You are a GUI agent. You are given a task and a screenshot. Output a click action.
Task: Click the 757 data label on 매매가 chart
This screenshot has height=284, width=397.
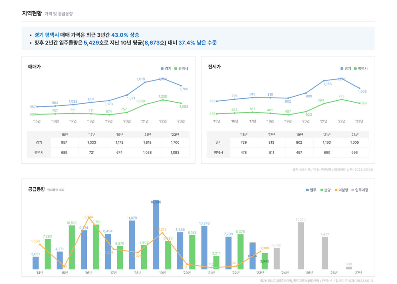[x=124, y=109]
